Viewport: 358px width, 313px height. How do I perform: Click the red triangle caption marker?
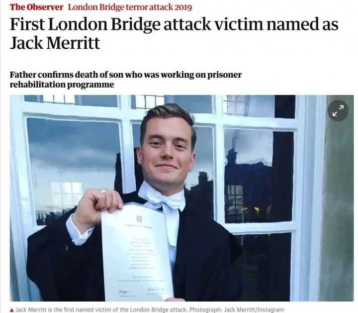coord(12,310)
